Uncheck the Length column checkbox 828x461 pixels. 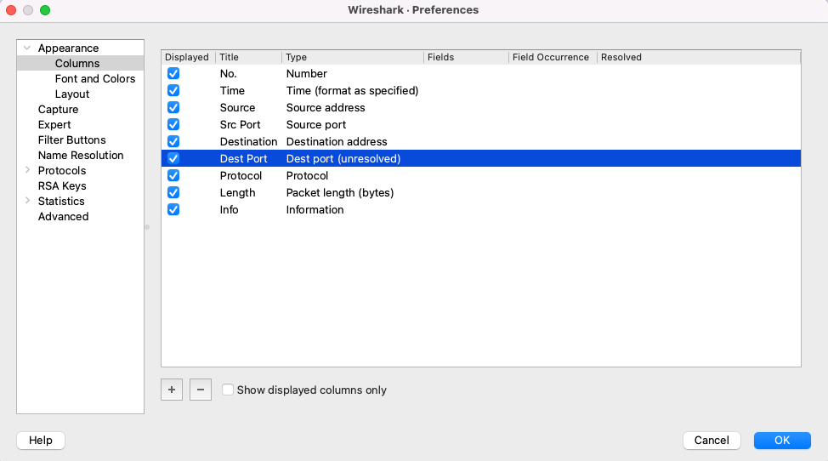[x=173, y=193]
